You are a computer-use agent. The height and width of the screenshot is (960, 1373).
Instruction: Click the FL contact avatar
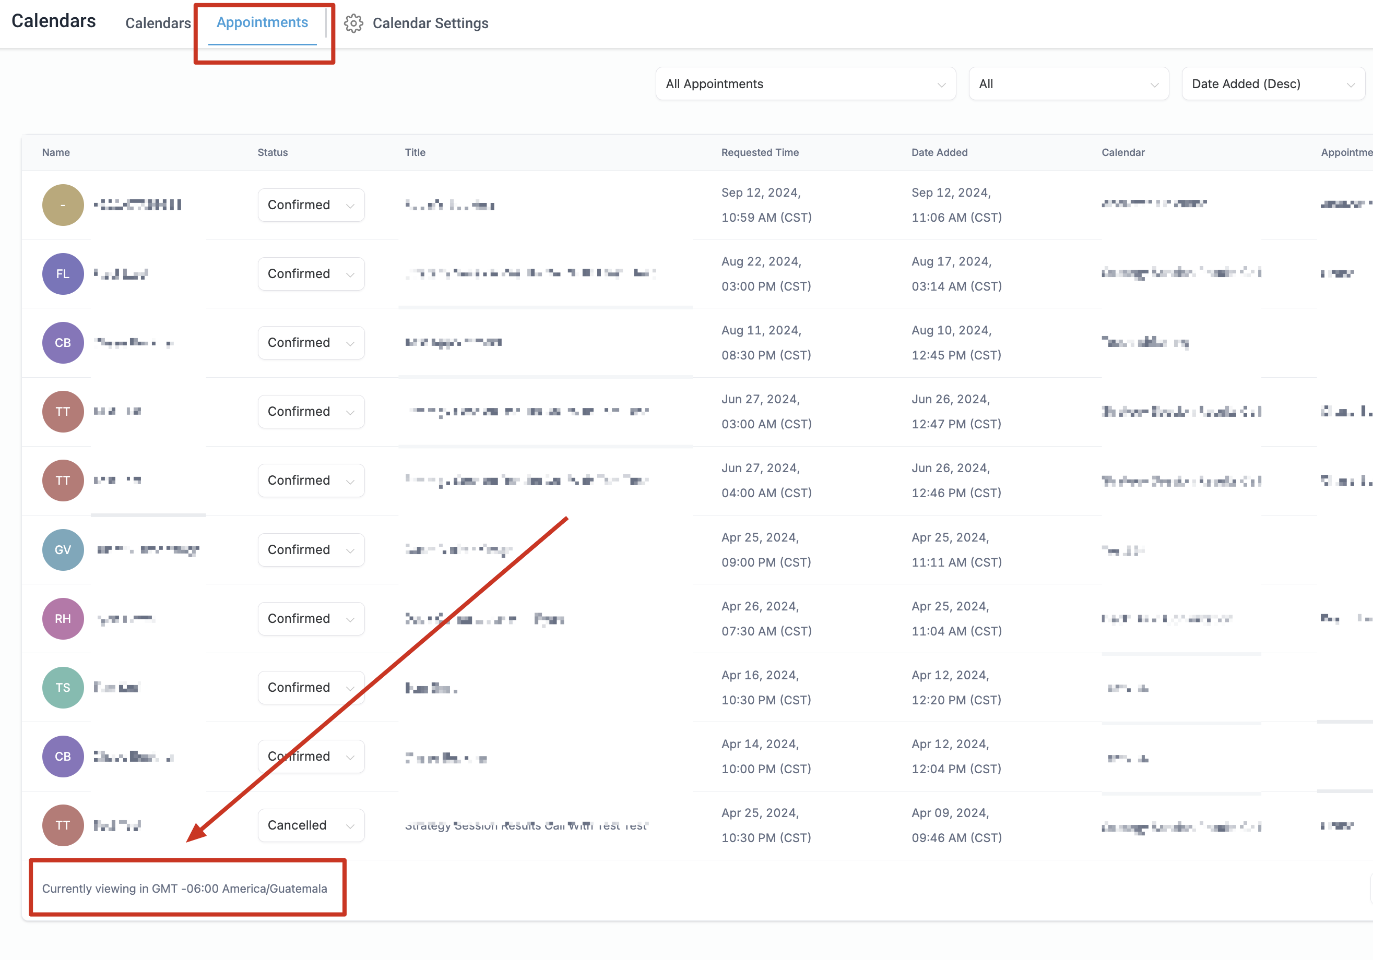point(63,274)
